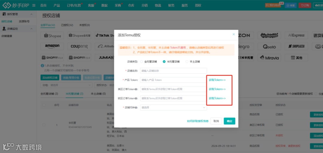Switch to 半托管店铺 (3) tab
Image resolution: width=323 pixels, height=153 pixels.
click(74, 94)
